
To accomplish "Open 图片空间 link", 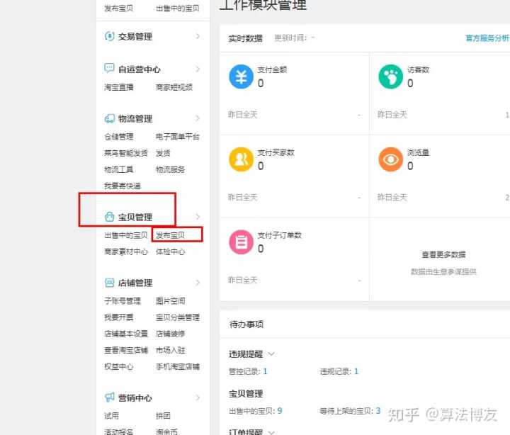I will coord(170,301).
